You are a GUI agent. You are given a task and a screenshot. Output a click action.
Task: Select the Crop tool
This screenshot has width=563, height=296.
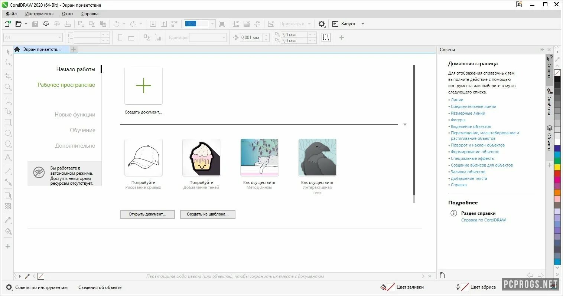tap(8, 76)
